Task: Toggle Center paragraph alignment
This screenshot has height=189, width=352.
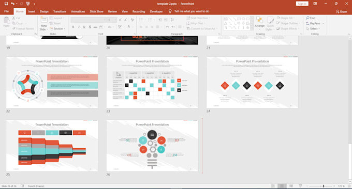Action: 146,27
